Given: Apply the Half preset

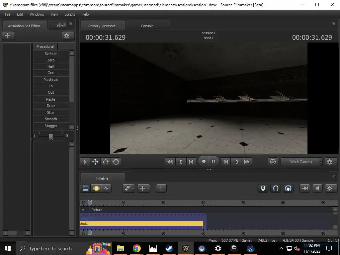Looking at the screenshot, I should [x=51, y=66].
